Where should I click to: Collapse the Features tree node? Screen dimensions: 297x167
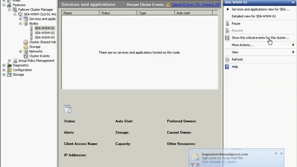4,5
